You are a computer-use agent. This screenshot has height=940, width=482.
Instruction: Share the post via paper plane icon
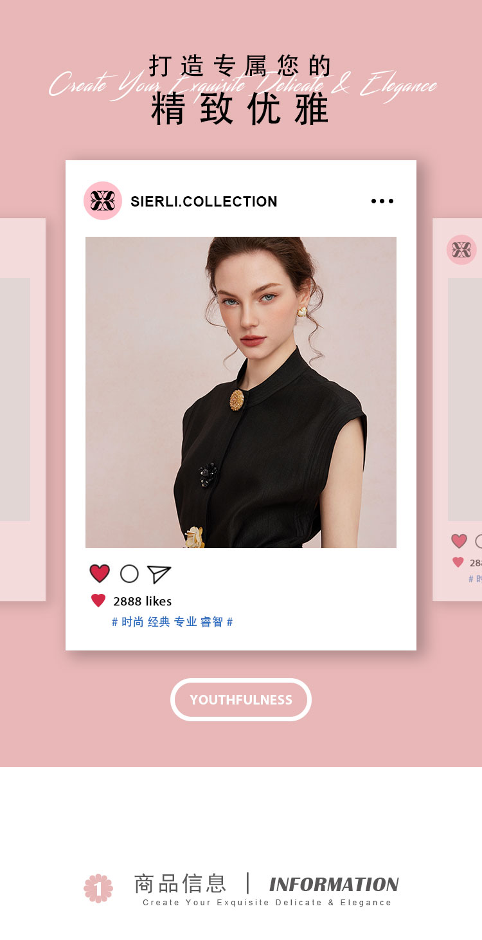159,574
